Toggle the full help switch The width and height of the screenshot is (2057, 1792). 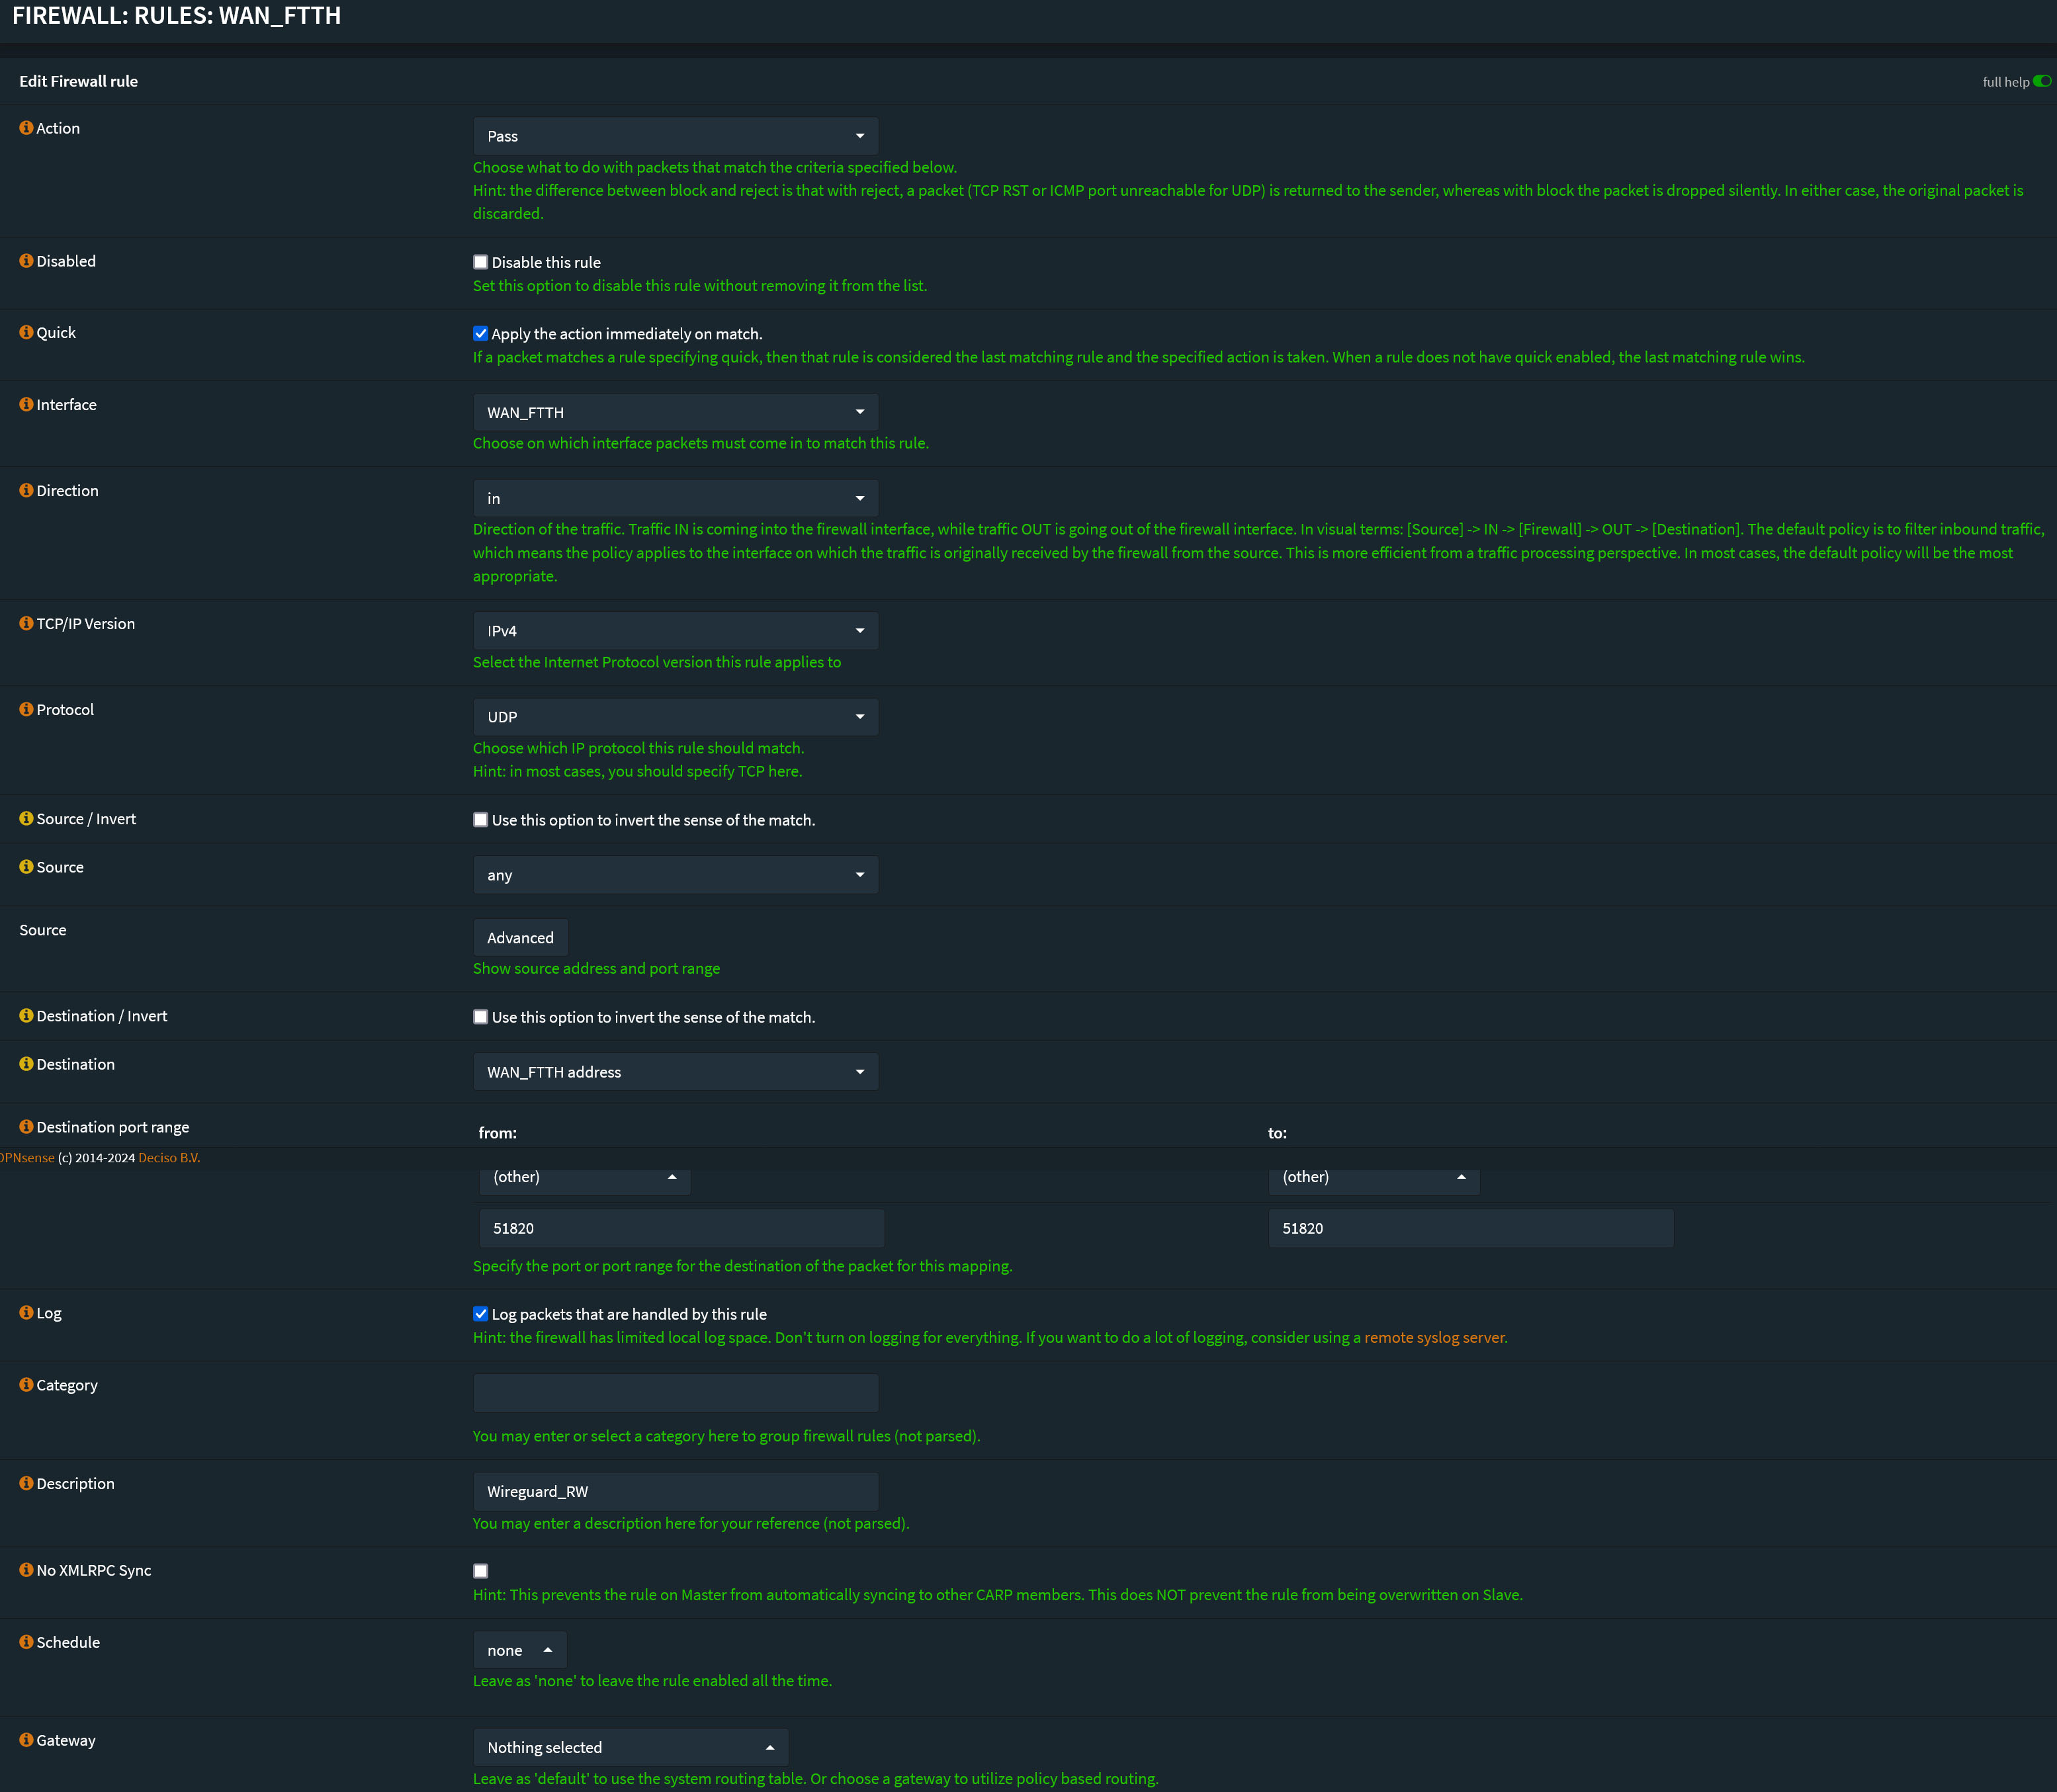(x=2041, y=81)
